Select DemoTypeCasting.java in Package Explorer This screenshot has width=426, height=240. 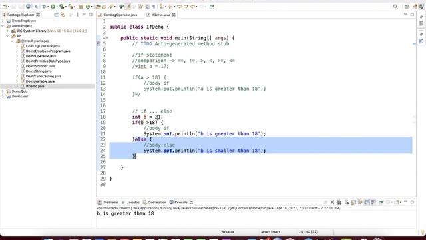point(43,76)
